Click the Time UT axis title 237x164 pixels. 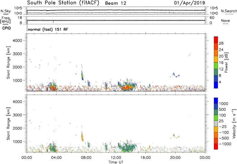click(116, 162)
